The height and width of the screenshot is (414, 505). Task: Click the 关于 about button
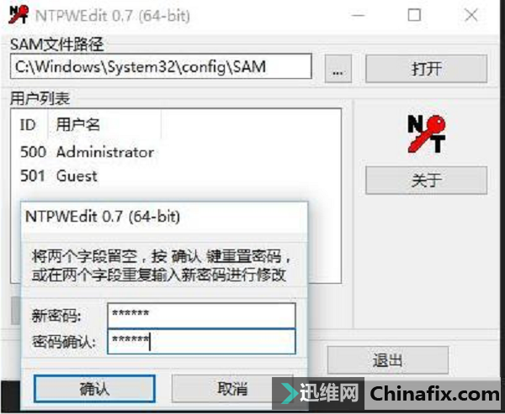(426, 180)
